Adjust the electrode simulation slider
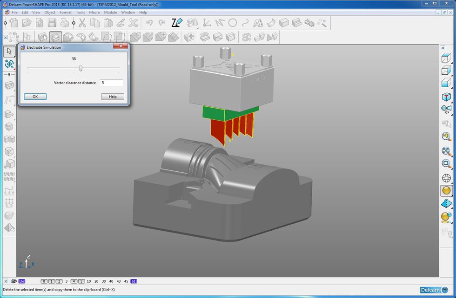456x298 pixels. tap(80, 68)
